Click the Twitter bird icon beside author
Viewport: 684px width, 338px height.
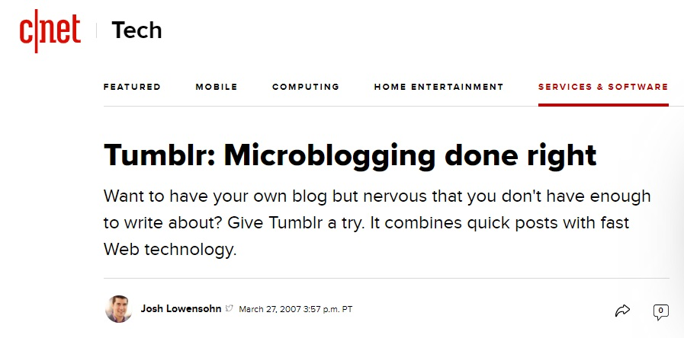point(230,309)
